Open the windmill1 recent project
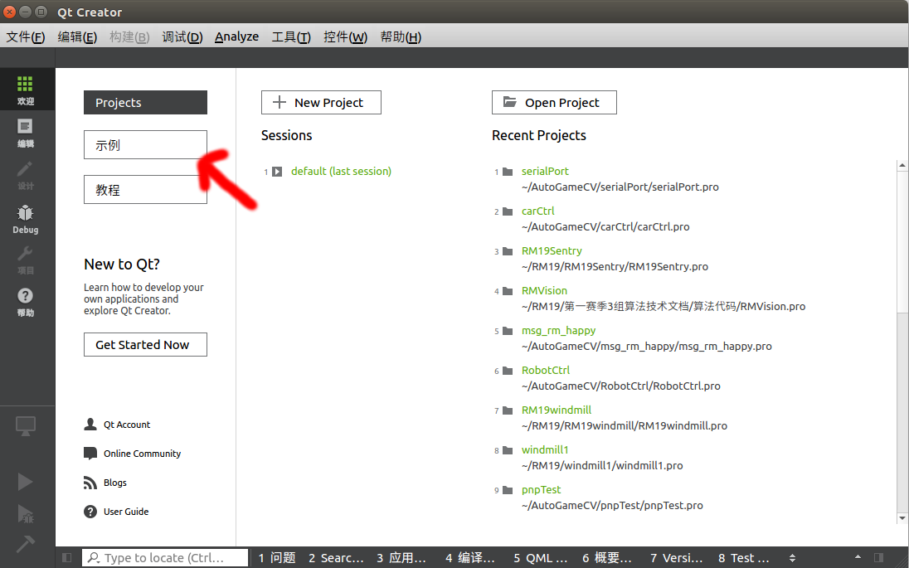The height and width of the screenshot is (568, 909). (545, 449)
